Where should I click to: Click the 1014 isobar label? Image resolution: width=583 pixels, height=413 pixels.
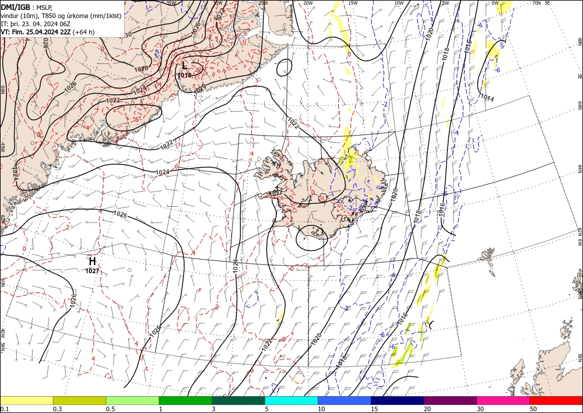[487, 97]
